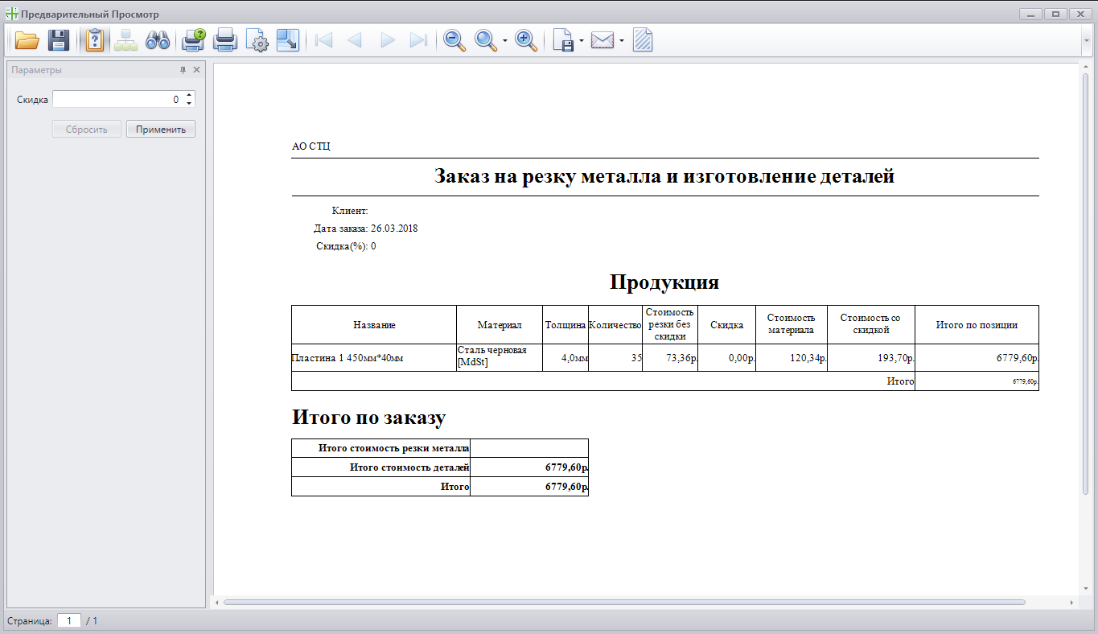Toggle the Parameters panel clipboard icon

tap(95, 40)
